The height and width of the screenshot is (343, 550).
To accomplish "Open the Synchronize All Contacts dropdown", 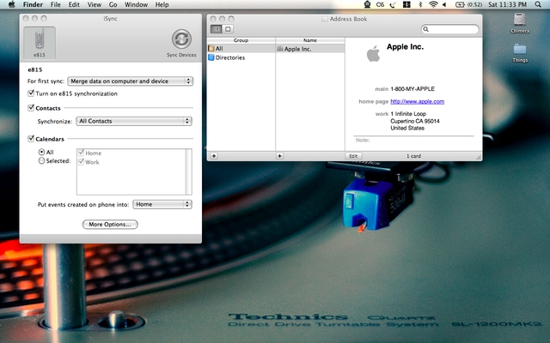I will [x=134, y=121].
